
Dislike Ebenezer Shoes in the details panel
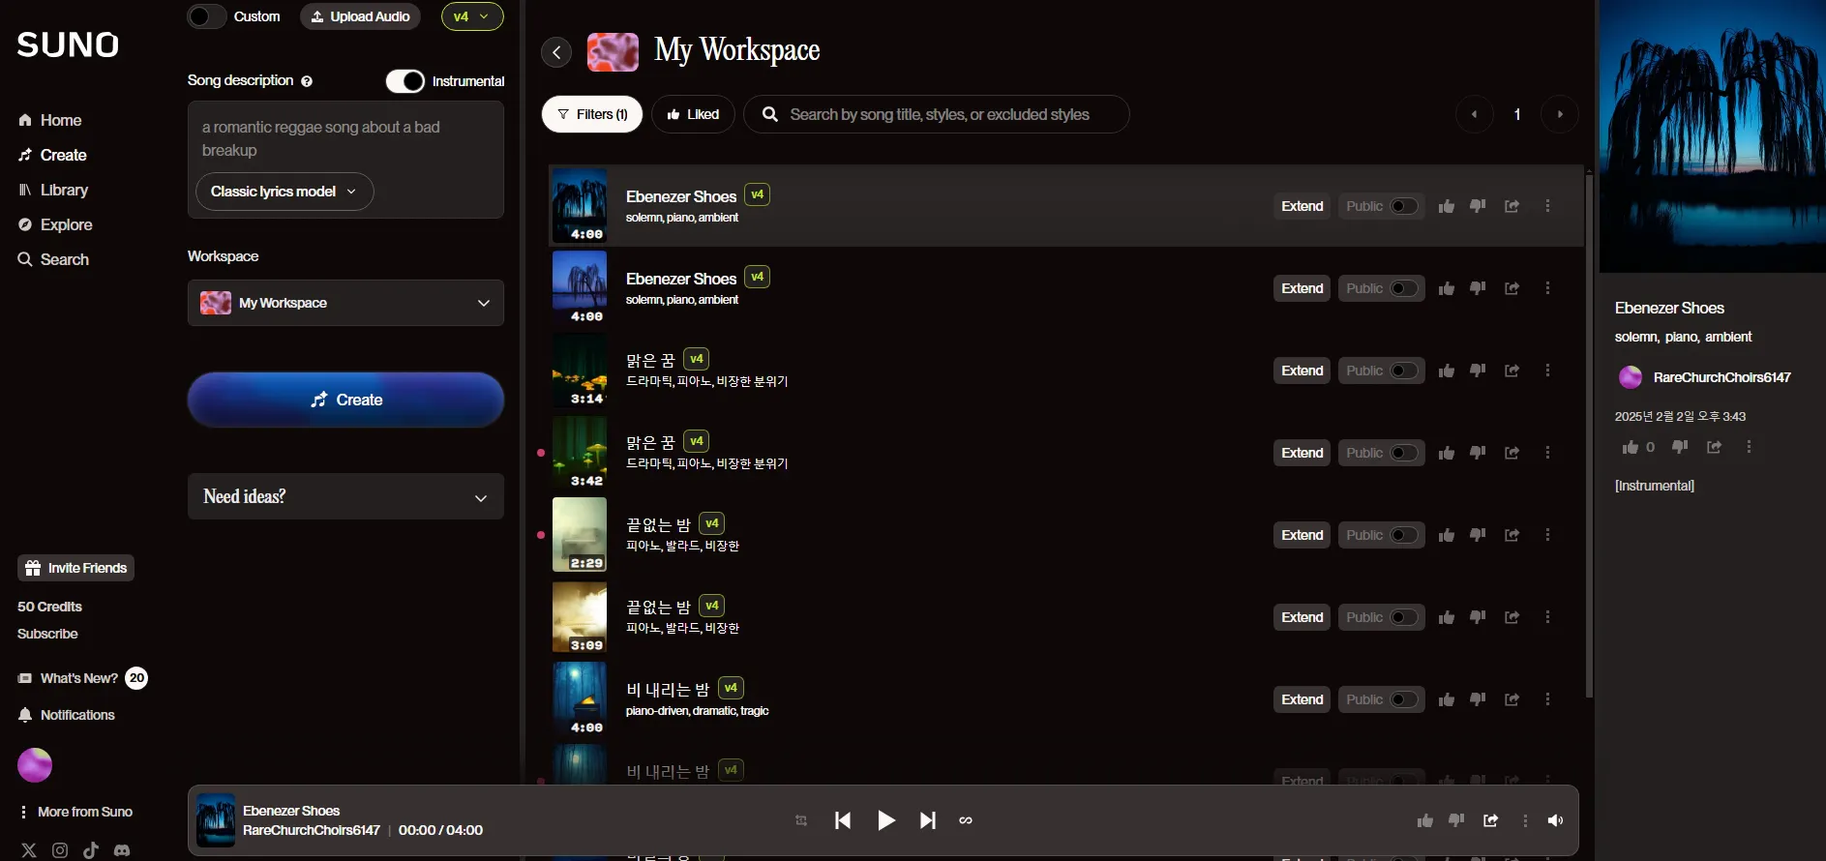(x=1680, y=447)
